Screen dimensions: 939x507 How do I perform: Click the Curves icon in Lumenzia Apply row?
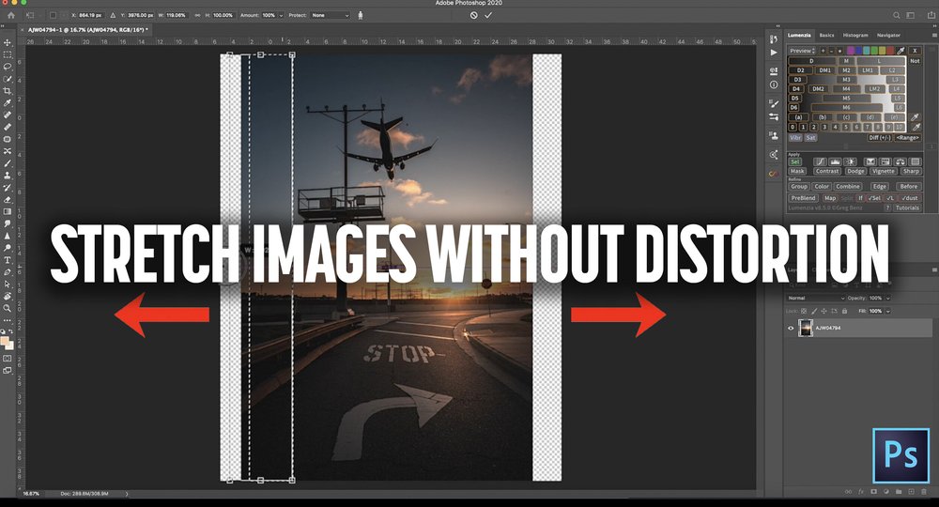(820, 161)
